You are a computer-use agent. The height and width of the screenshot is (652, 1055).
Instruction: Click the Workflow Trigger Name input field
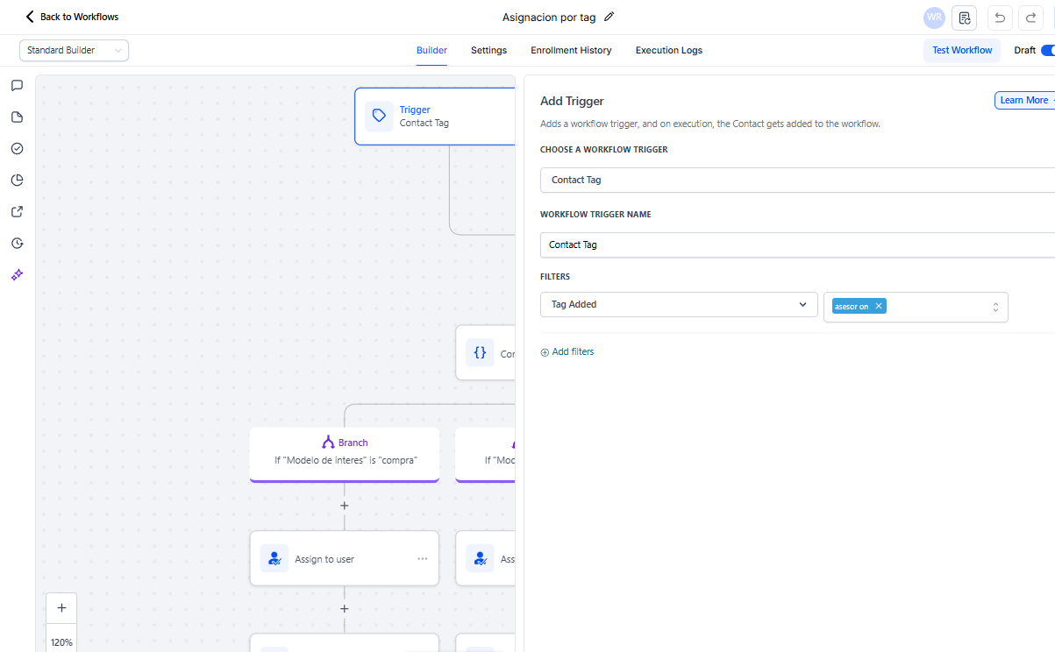pos(796,245)
